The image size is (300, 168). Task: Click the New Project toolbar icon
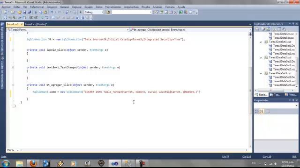point(5,12)
